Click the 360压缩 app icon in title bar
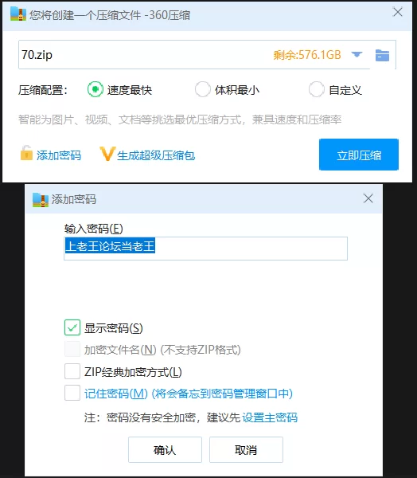 click(x=18, y=14)
